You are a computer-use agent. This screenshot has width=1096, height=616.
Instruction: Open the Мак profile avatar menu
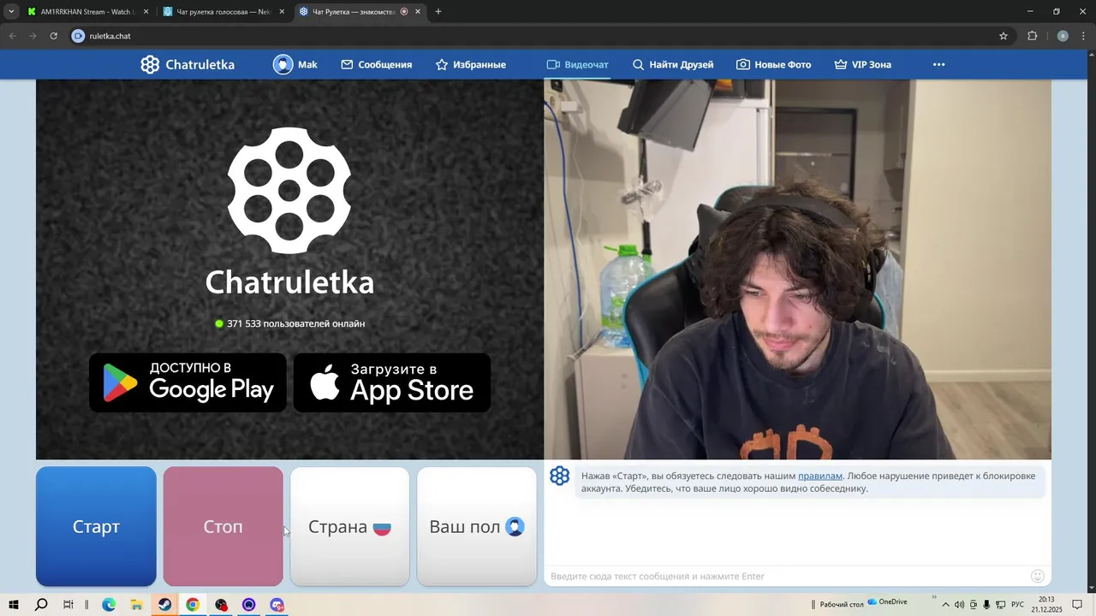pyautogui.click(x=295, y=64)
